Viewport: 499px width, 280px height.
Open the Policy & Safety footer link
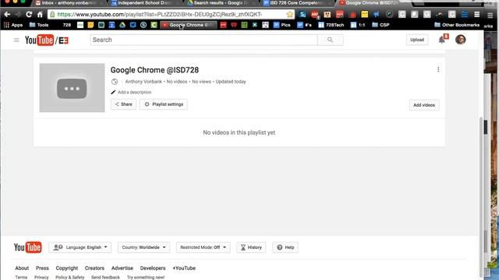[x=70, y=278]
